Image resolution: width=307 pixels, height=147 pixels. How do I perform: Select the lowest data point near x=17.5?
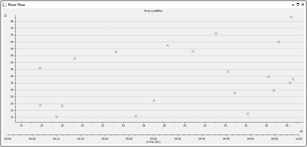56,117
